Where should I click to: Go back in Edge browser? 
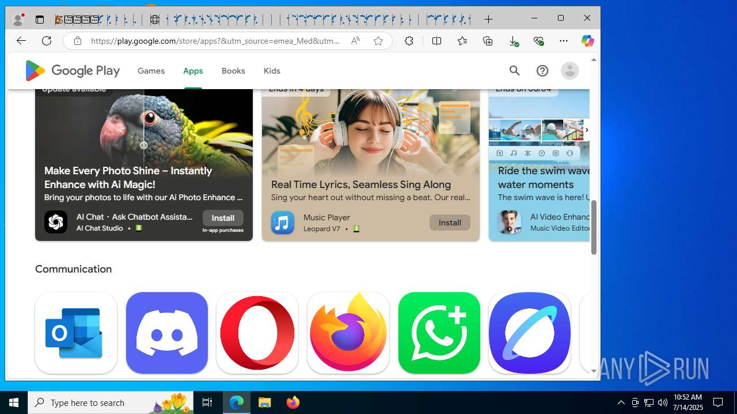pyautogui.click(x=21, y=41)
